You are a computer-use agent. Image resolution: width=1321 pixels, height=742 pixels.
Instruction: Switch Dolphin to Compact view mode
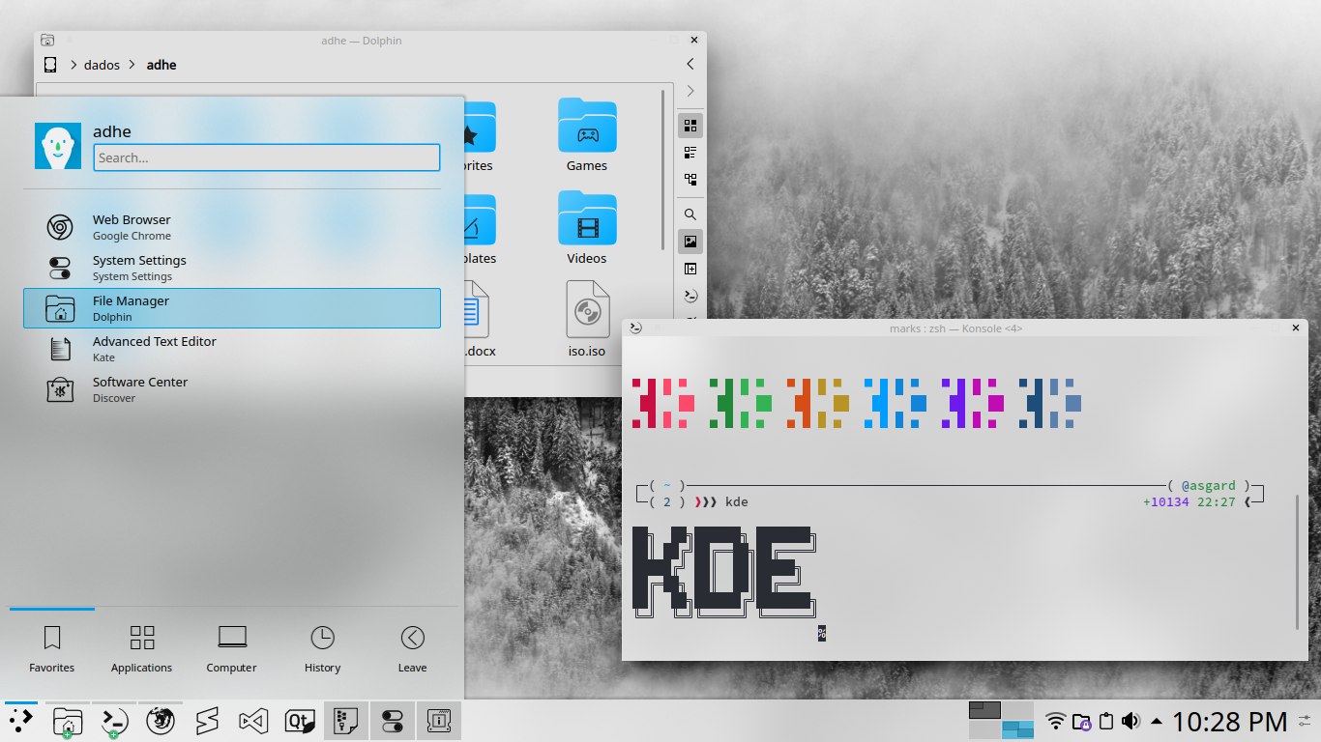tap(690, 153)
